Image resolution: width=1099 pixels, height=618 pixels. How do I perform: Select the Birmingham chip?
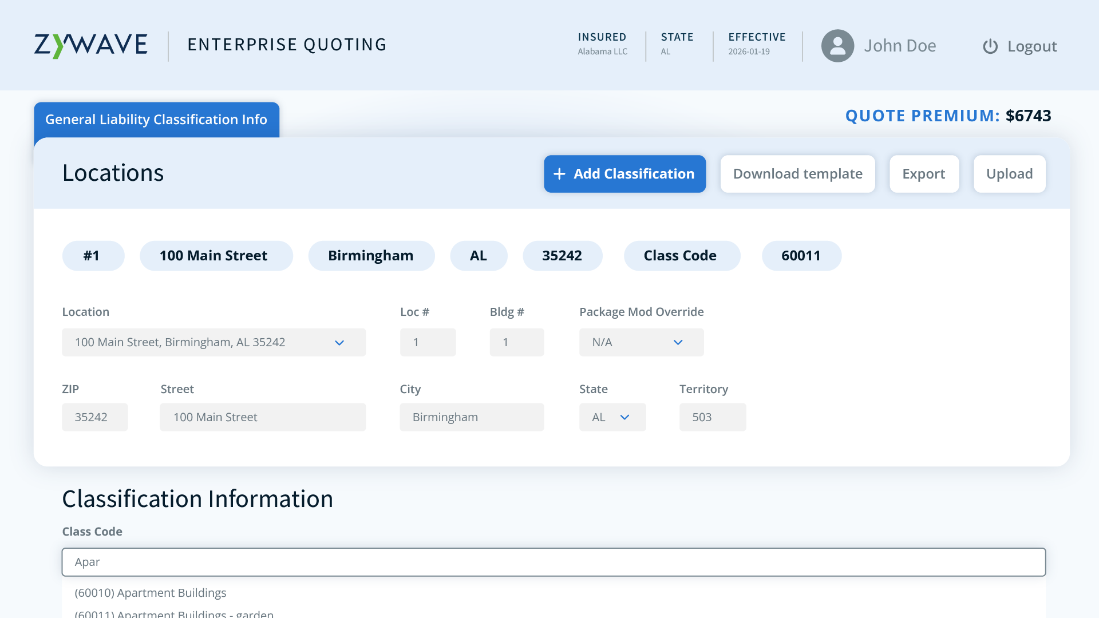click(371, 256)
